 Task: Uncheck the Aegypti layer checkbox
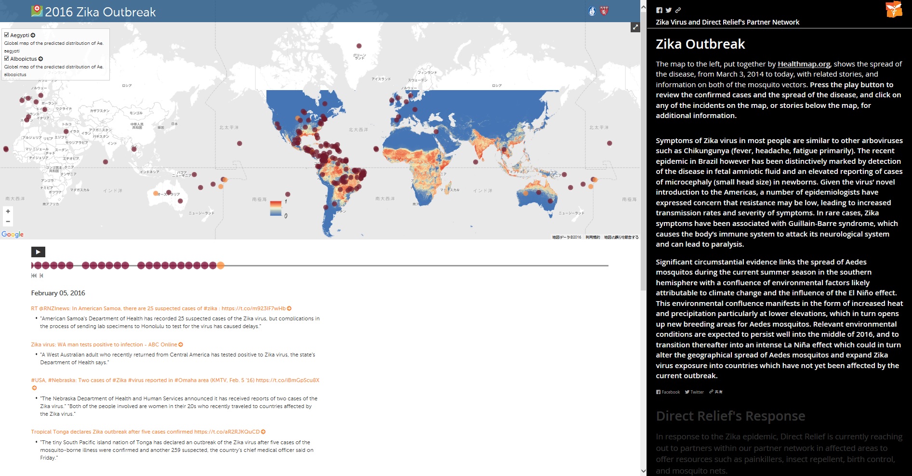point(6,35)
